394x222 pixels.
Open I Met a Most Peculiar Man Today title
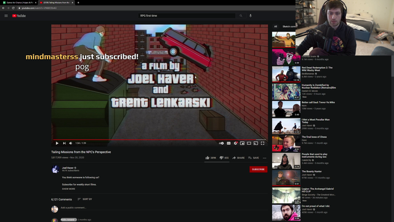tap(316, 121)
